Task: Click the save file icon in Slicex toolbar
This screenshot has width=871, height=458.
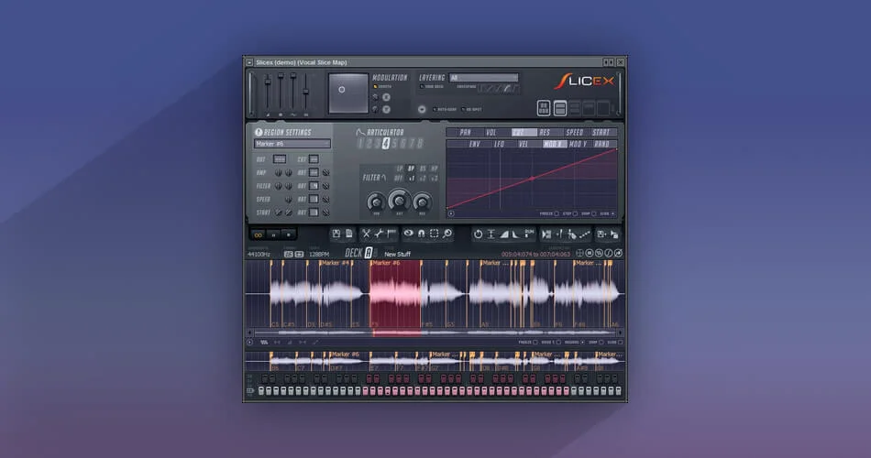Action: coord(336,234)
